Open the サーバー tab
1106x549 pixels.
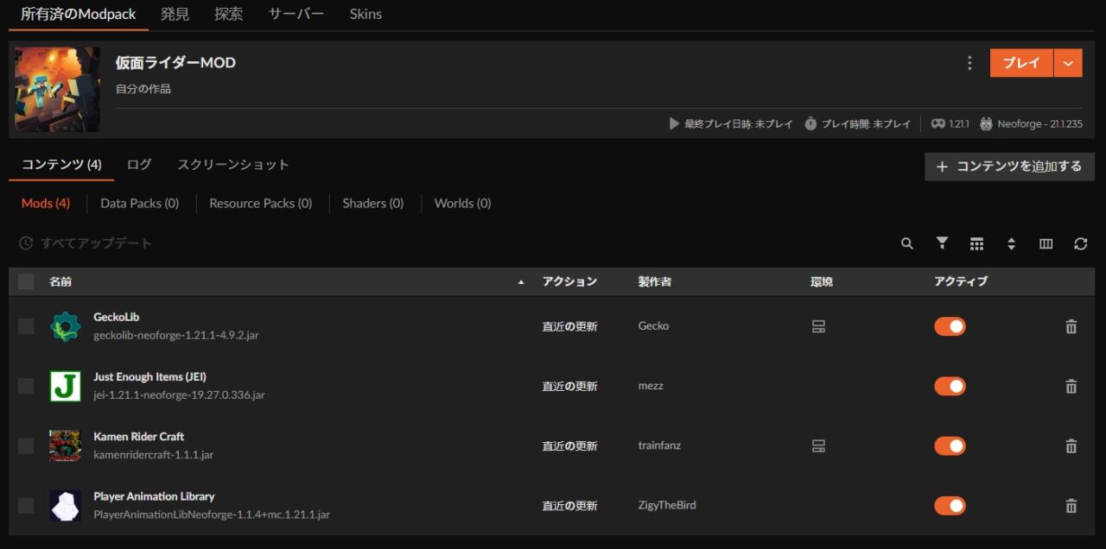(x=296, y=14)
